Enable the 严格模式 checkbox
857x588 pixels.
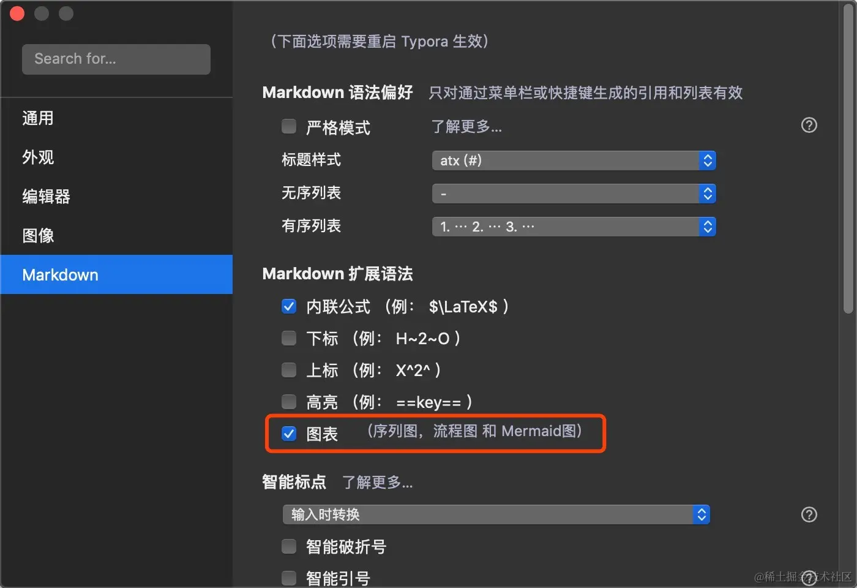pos(288,126)
